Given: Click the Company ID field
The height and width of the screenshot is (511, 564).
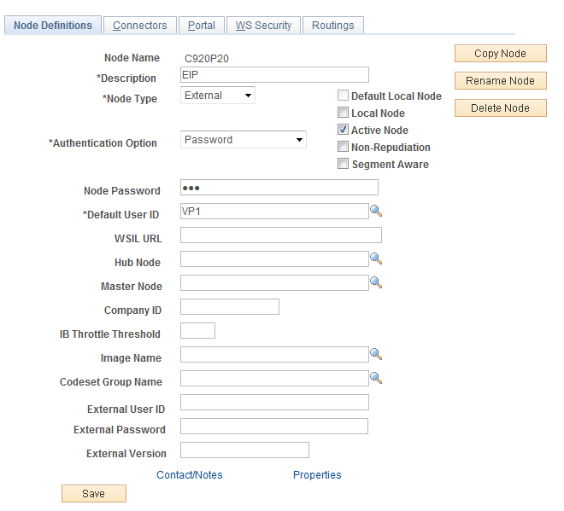Looking at the screenshot, I should (x=230, y=306).
